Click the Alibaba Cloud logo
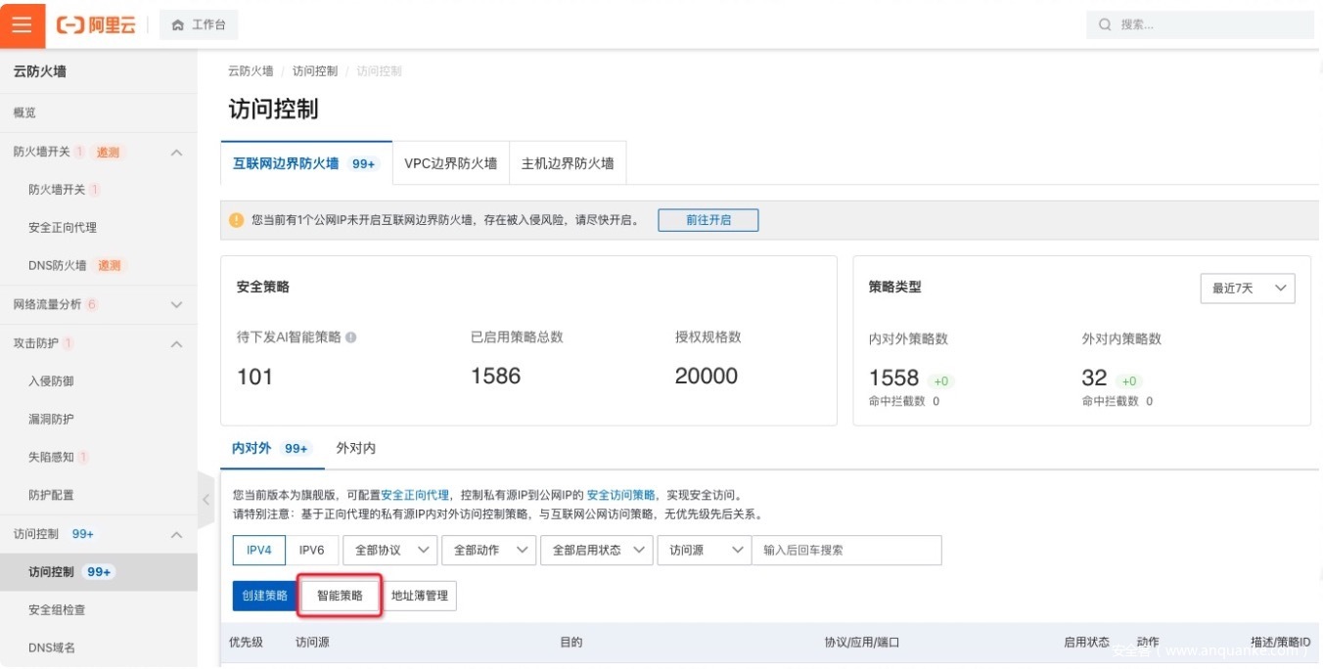Image resolution: width=1323 pixels, height=669 pixels. click(96, 24)
